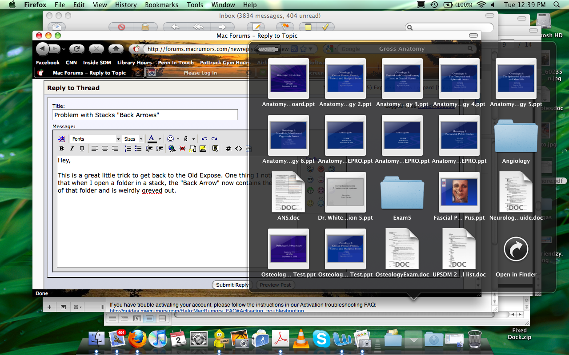Open System Preferences from the Dock
The width and height of the screenshot is (569, 355).
tap(198, 339)
